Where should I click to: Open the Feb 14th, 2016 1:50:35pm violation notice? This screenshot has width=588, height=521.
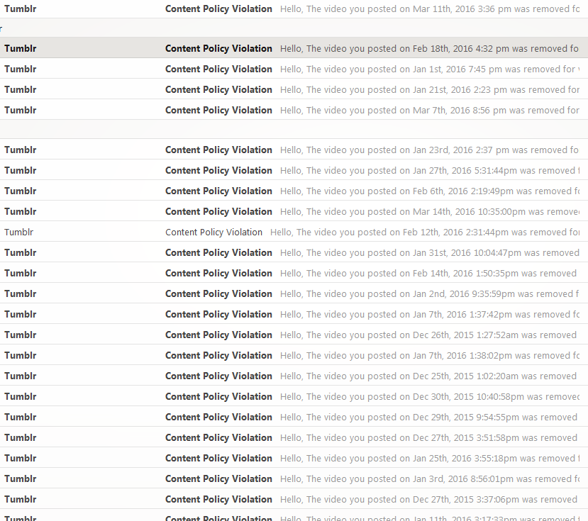[294, 273]
